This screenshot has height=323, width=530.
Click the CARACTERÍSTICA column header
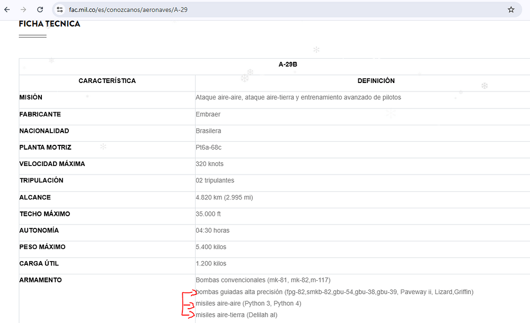point(107,81)
